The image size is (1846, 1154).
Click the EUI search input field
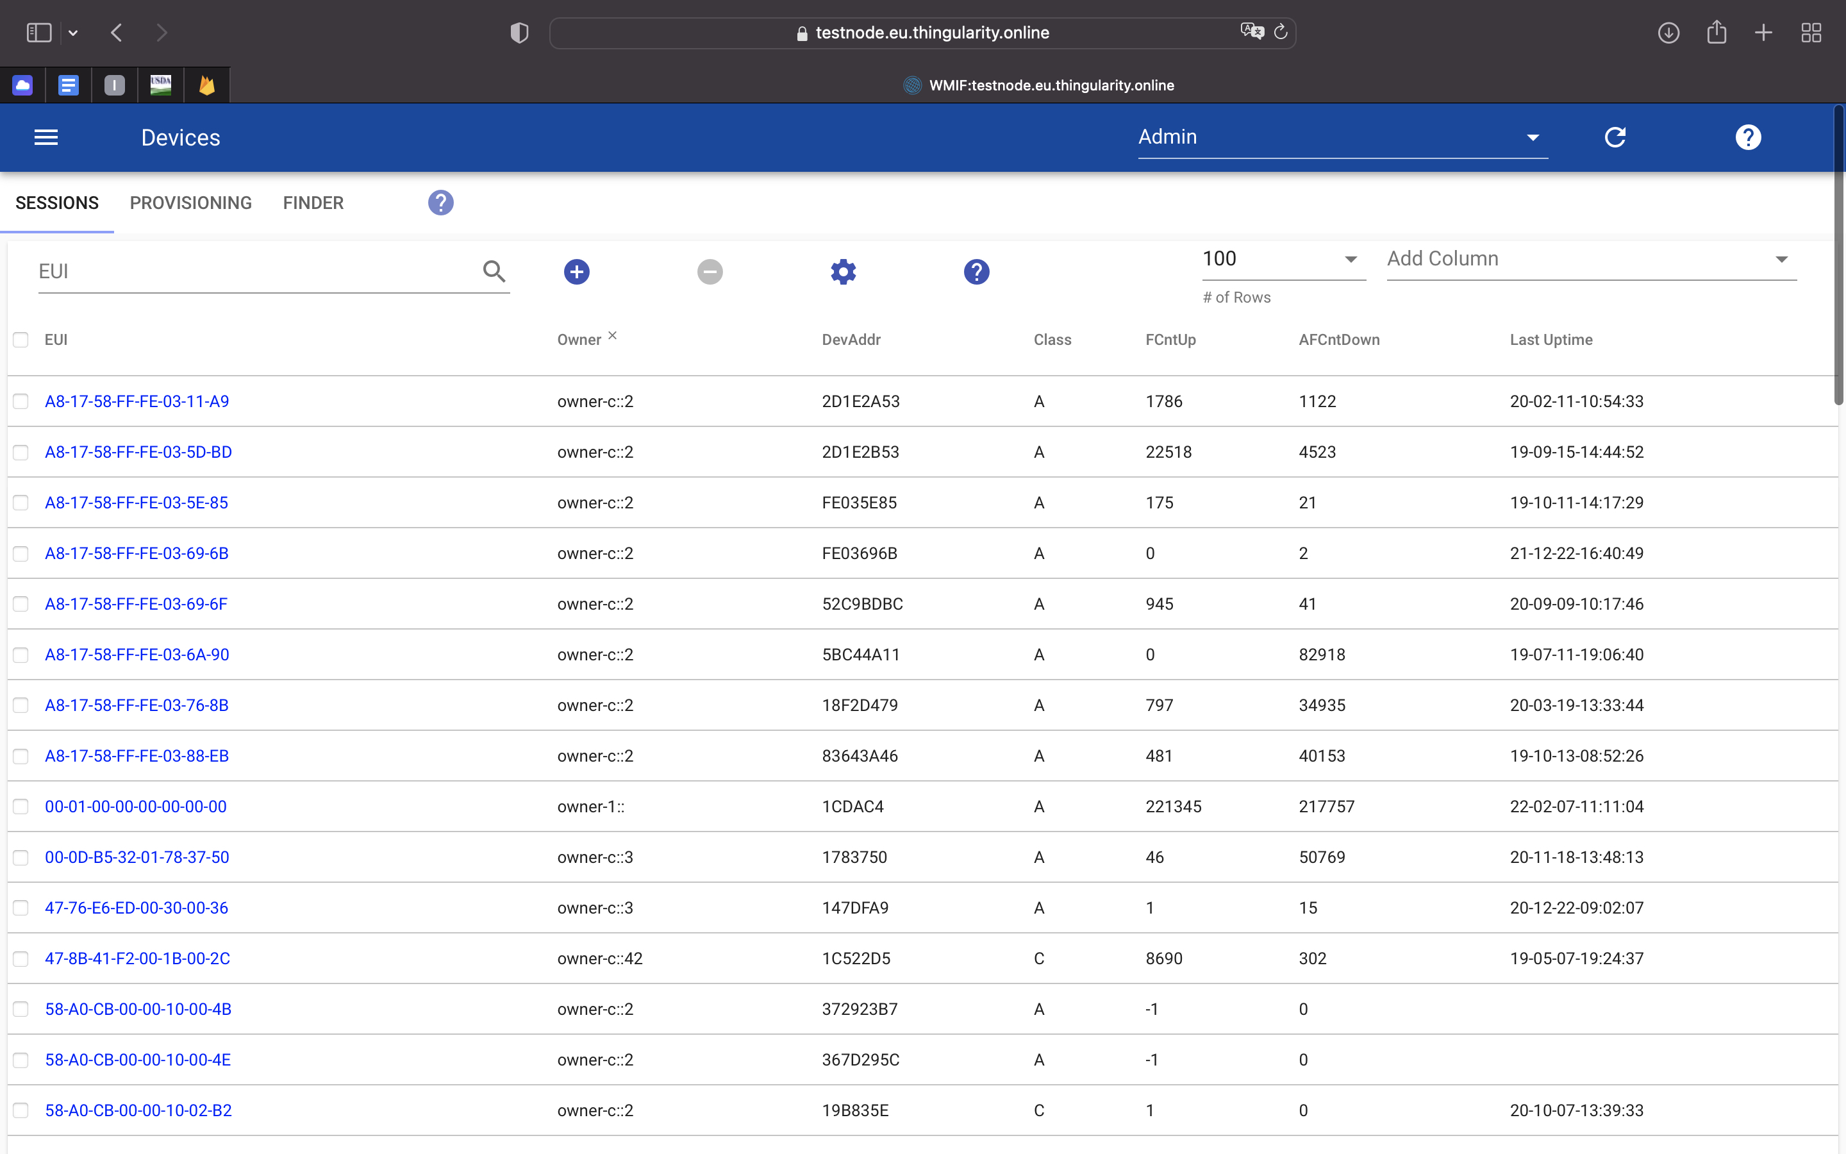tap(256, 272)
